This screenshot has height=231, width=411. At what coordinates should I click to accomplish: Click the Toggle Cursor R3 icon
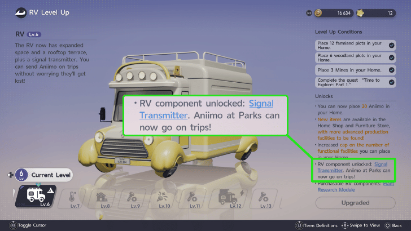click(13, 225)
